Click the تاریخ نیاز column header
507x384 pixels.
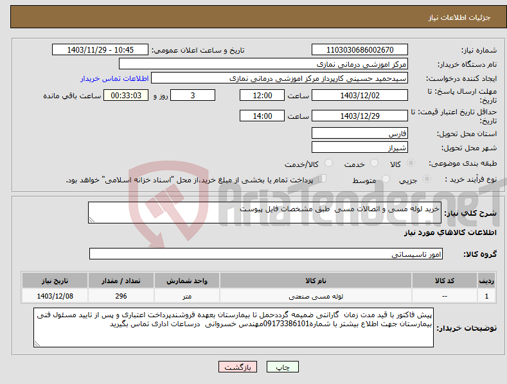coord(55,281)
